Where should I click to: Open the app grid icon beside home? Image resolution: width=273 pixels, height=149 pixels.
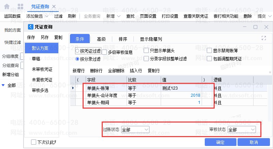click(20, 6)
